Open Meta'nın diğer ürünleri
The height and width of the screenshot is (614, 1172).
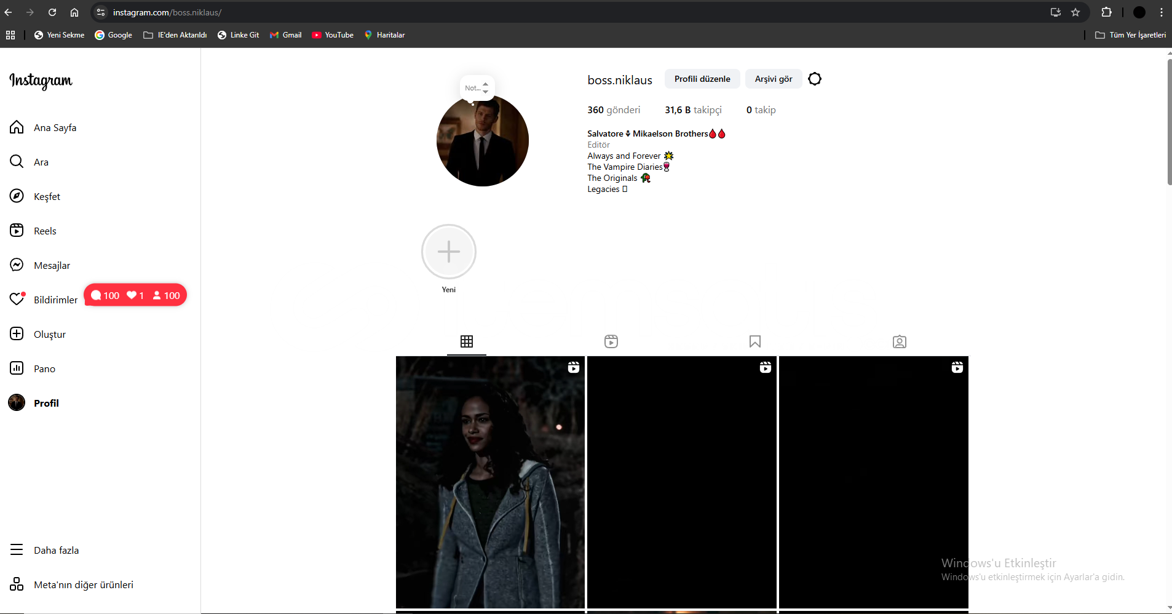71,584
